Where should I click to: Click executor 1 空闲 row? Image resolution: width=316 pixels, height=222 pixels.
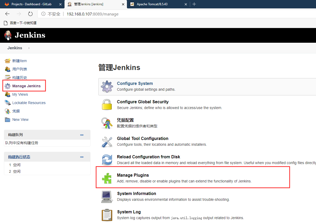pos(47,165)
